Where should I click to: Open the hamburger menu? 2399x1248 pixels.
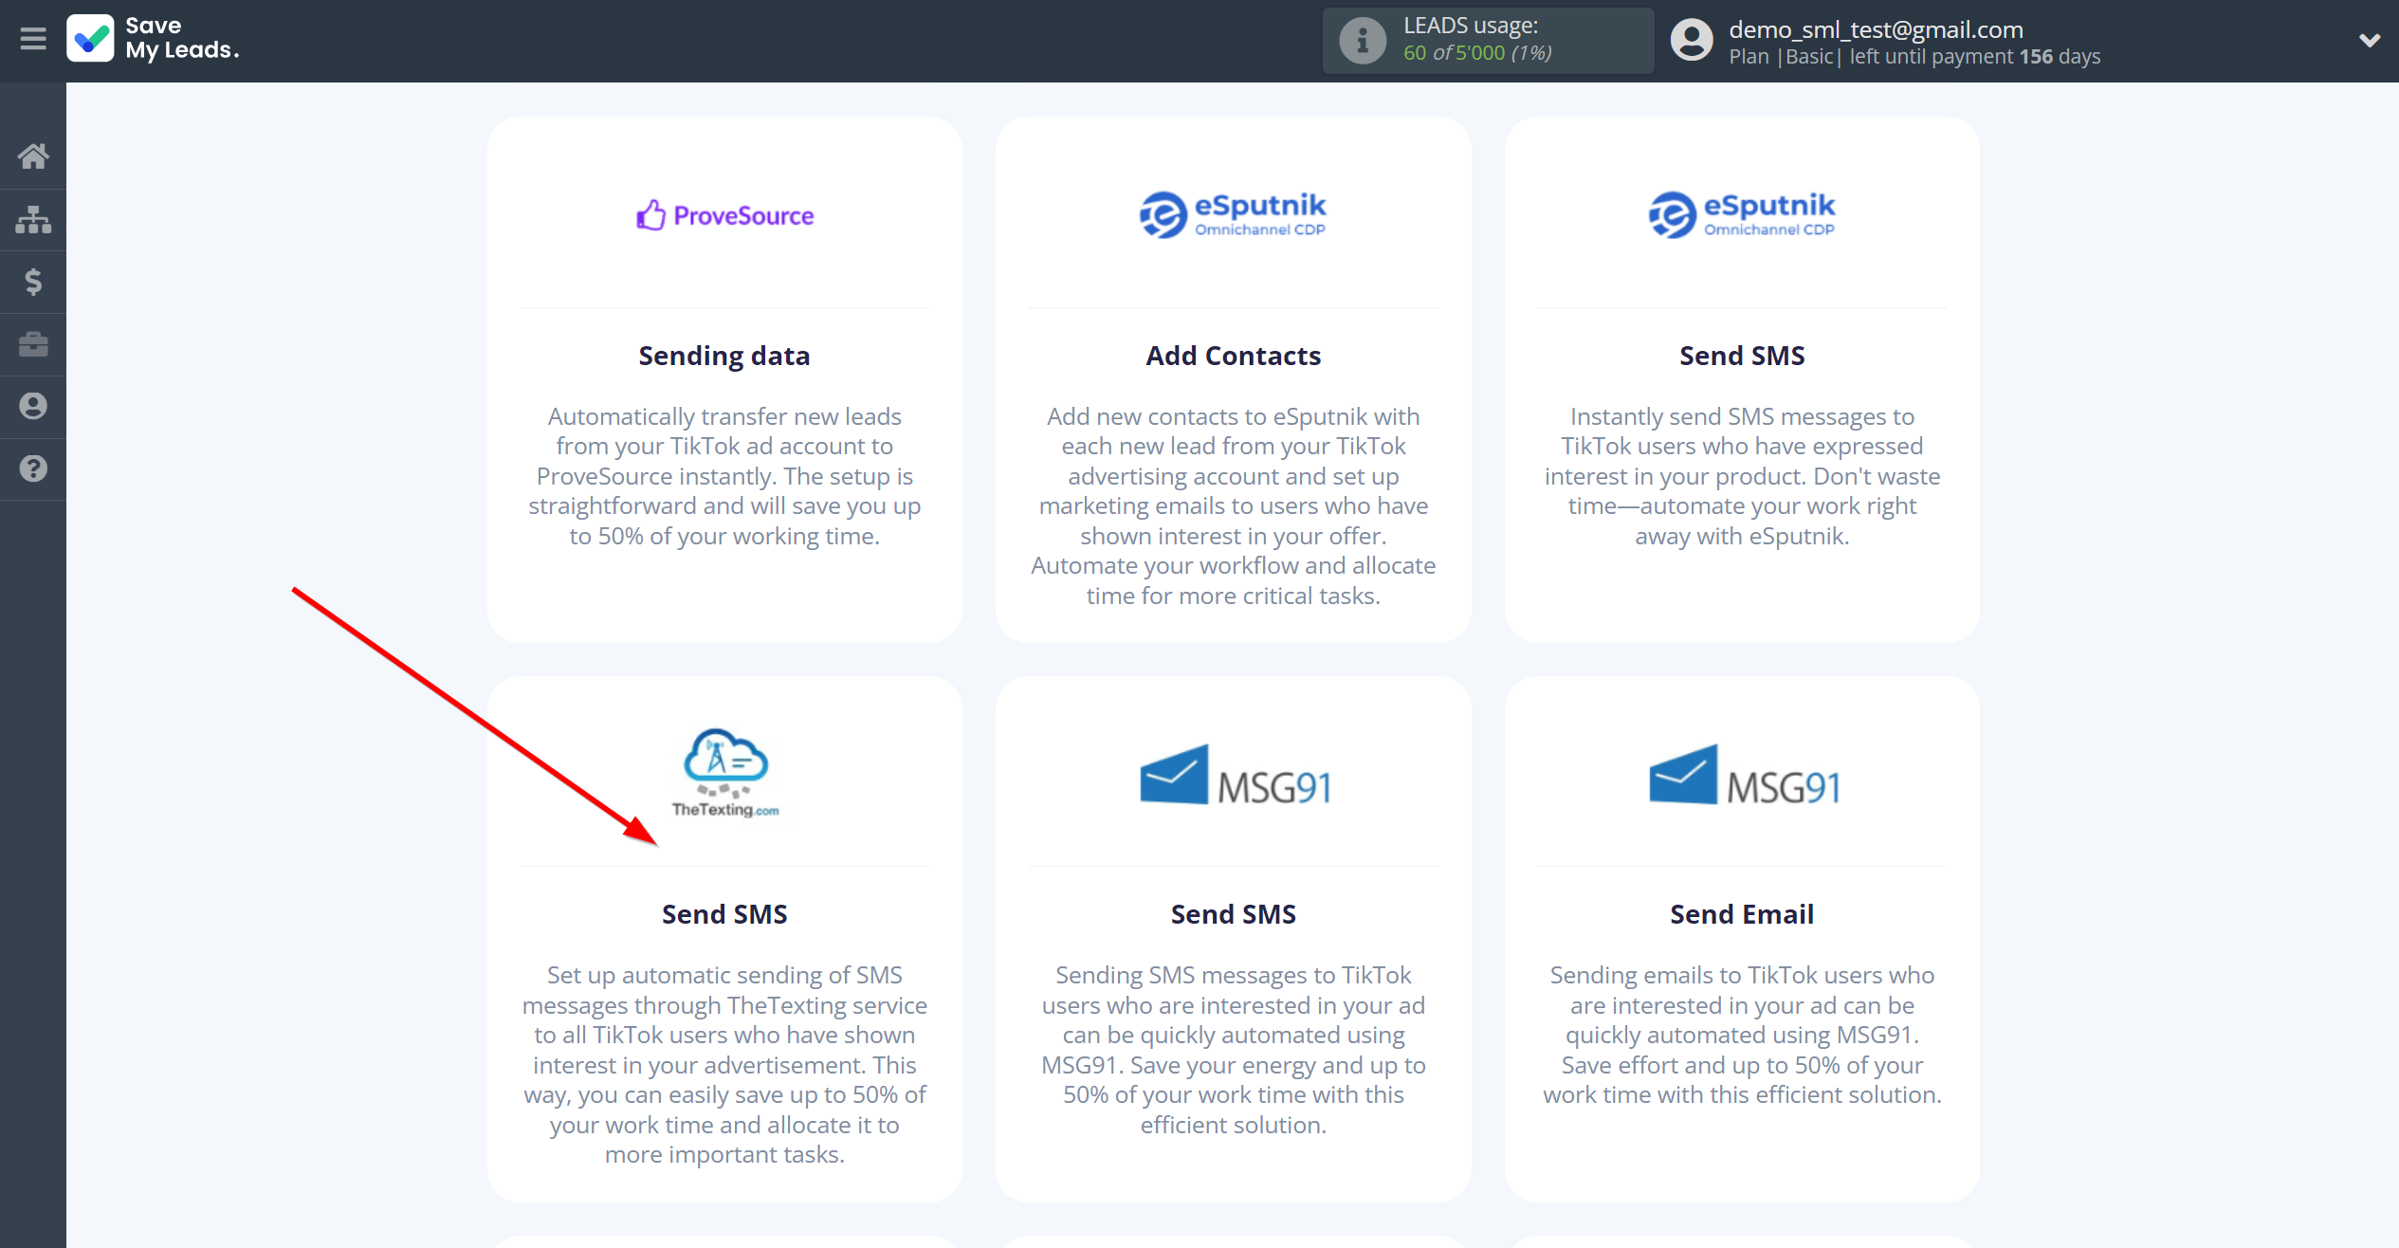(33, 39)
